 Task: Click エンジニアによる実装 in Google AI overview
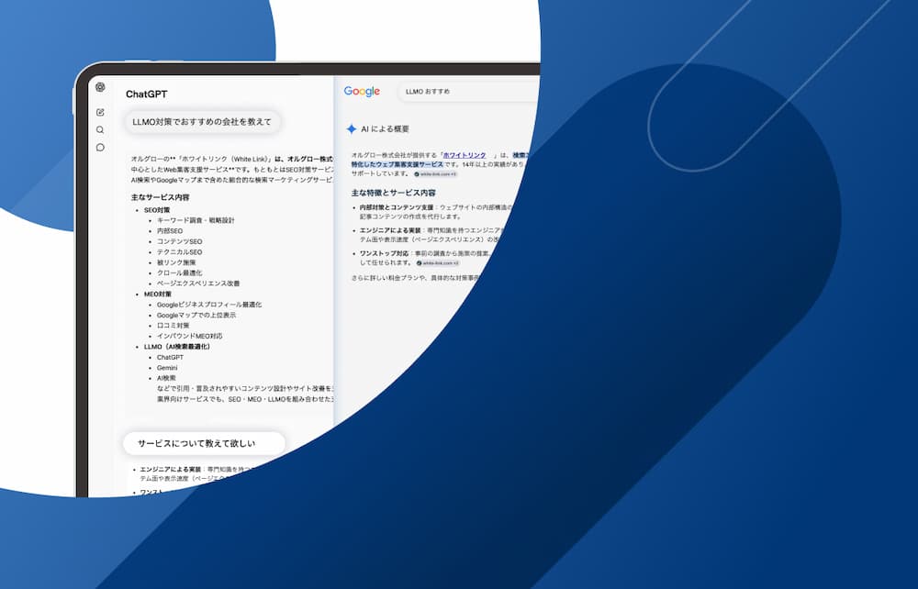tap(390, 230)
